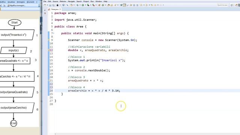Screen dimensions: 240x135
Task: Click the Open Type toolbar icon
Action: (108, 5)
